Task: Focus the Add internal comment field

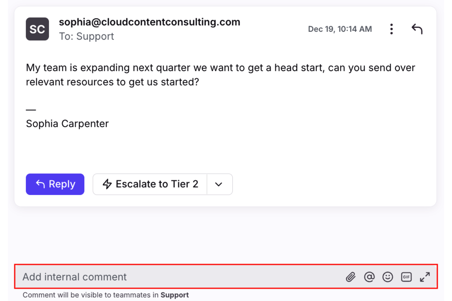Action: (177, 277)
